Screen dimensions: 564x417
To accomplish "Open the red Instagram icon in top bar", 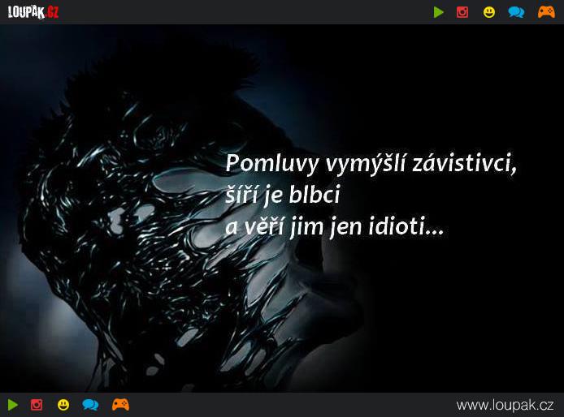I will (462, 12).
